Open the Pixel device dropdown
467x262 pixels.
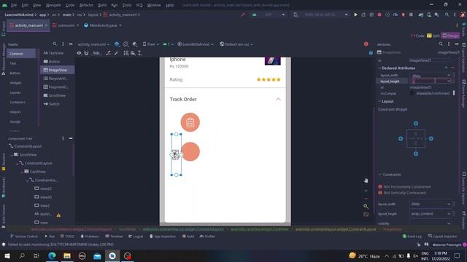151,44
